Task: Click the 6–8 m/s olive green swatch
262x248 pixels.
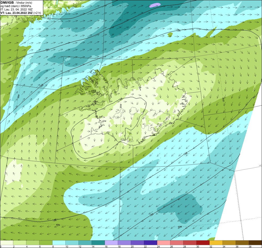Action: point(46,243)
